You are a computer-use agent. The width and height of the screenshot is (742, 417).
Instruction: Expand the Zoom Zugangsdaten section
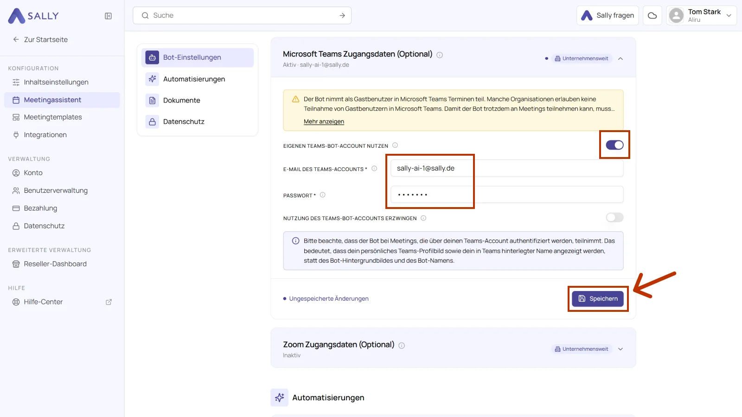click(620, 349)
